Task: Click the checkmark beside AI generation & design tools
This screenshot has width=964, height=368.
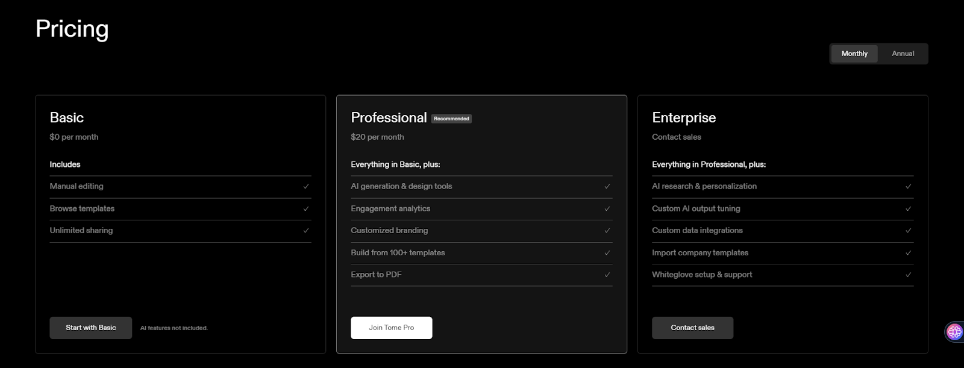Action: [607, 187]
